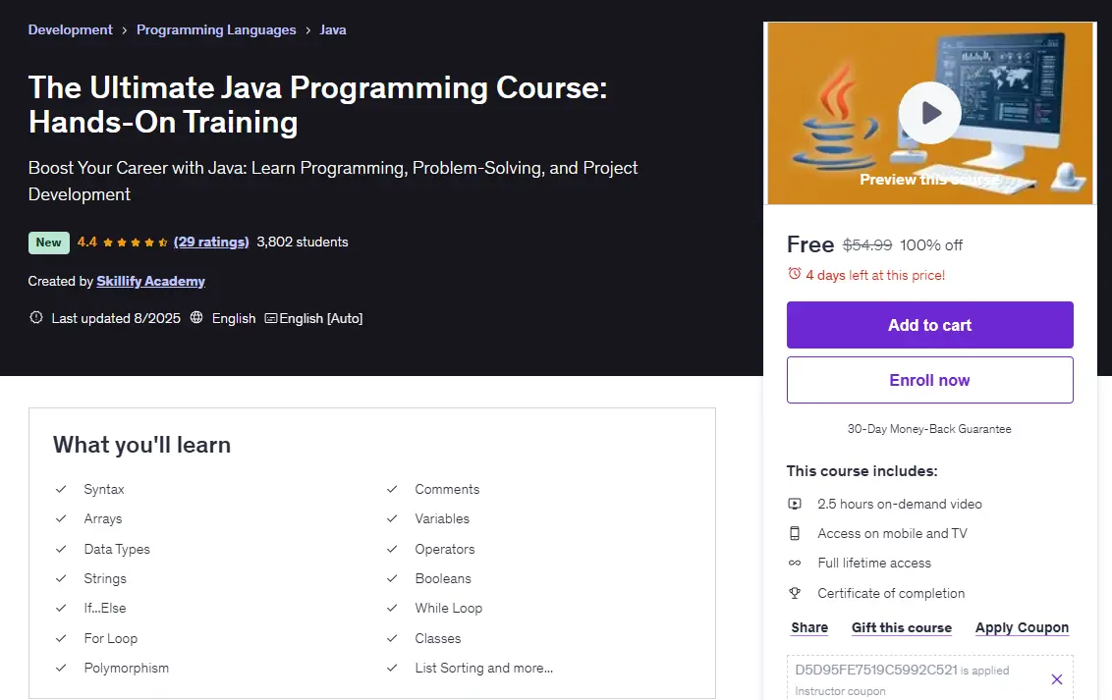Click the 4.4 rating number
This screenshot has width=1112, height=700.
[87, 242]
